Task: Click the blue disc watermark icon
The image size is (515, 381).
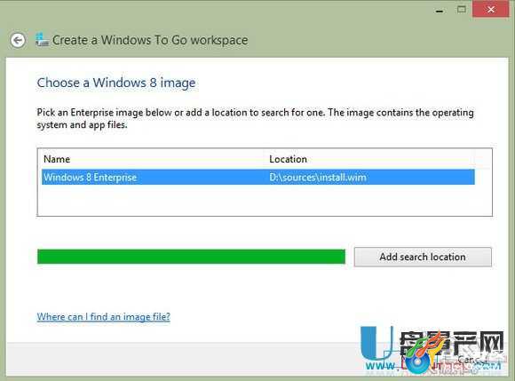Action: (418, 363)
